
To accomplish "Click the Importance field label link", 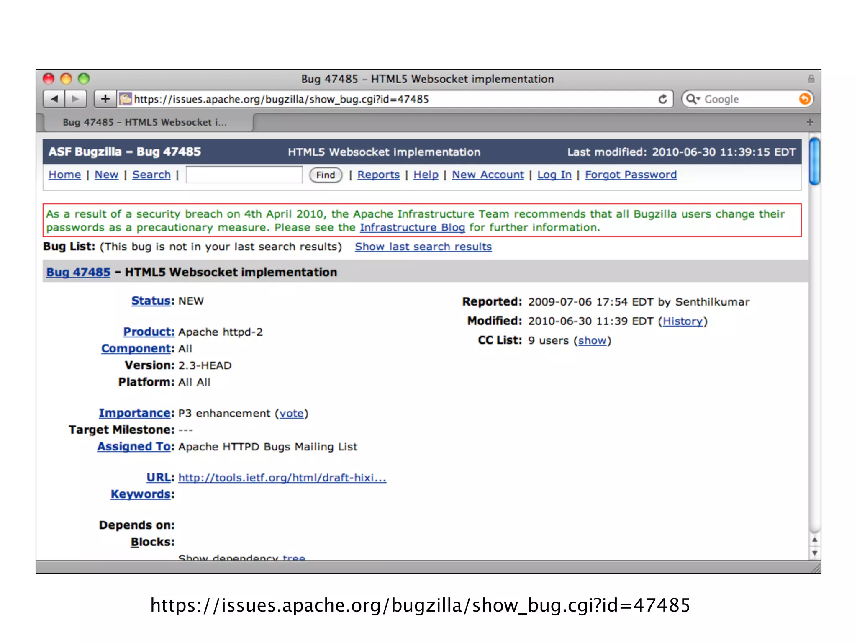I will (135, 413).
